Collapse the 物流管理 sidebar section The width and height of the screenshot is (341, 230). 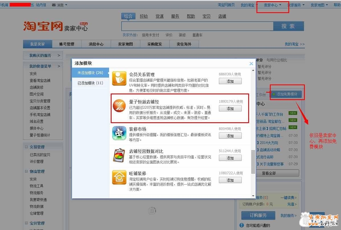pyautogui.click(x=26, y=171)
